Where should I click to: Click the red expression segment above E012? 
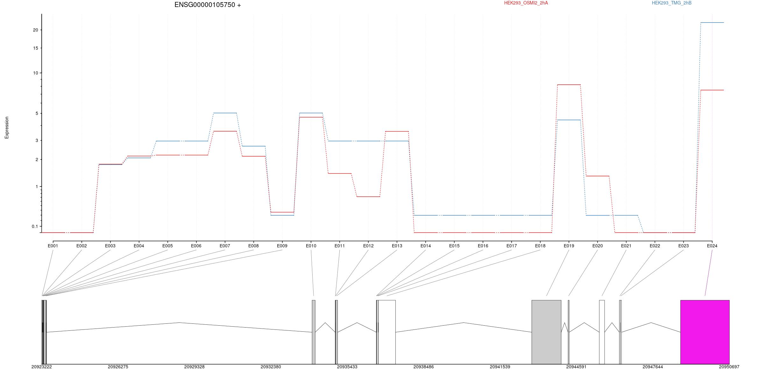click(368, 197)
